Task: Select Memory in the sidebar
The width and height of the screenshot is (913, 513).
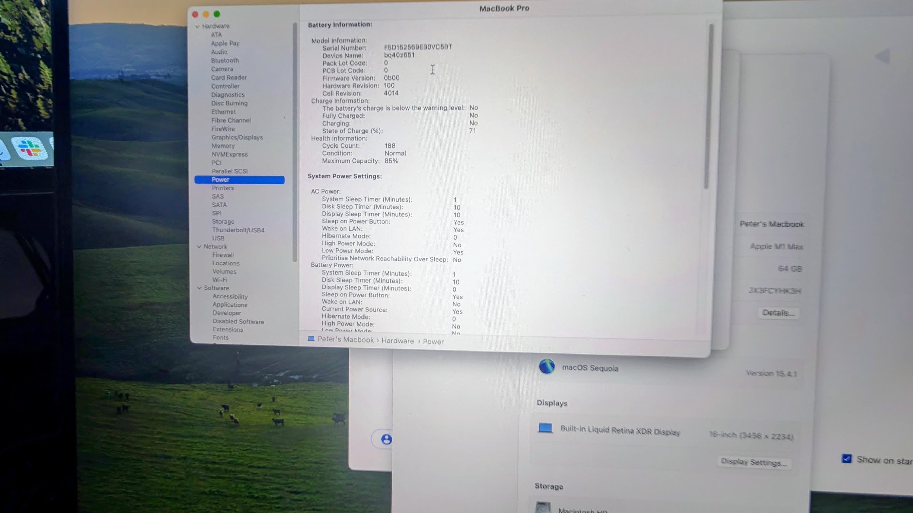Action: (223, 146)
